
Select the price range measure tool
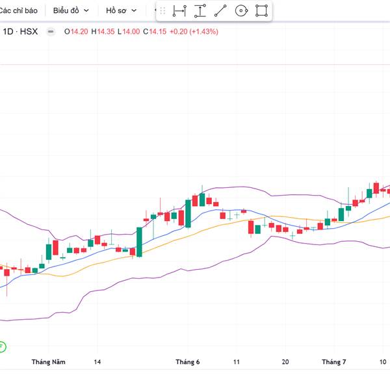(x=200, y=10)
